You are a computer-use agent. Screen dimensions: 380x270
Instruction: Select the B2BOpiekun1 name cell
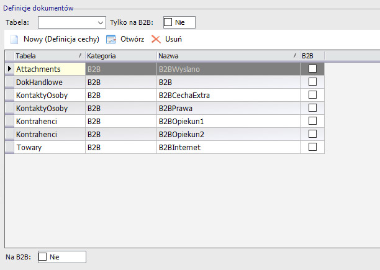pyautogui.click(x=227, y=121)
